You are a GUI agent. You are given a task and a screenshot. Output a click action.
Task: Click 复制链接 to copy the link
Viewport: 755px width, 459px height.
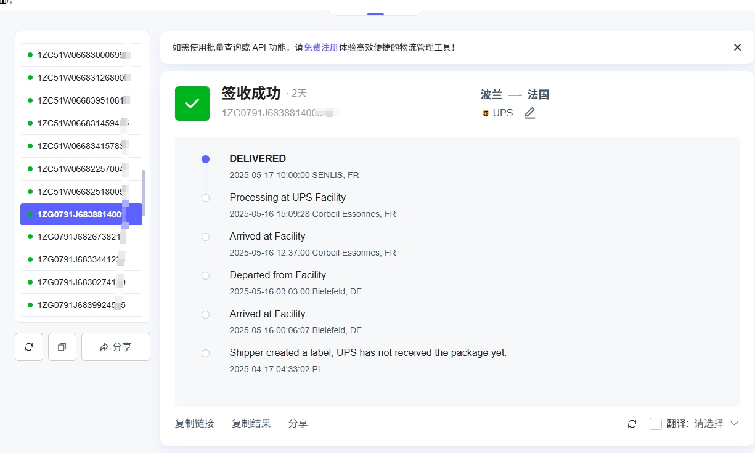(x=194, y=423)
